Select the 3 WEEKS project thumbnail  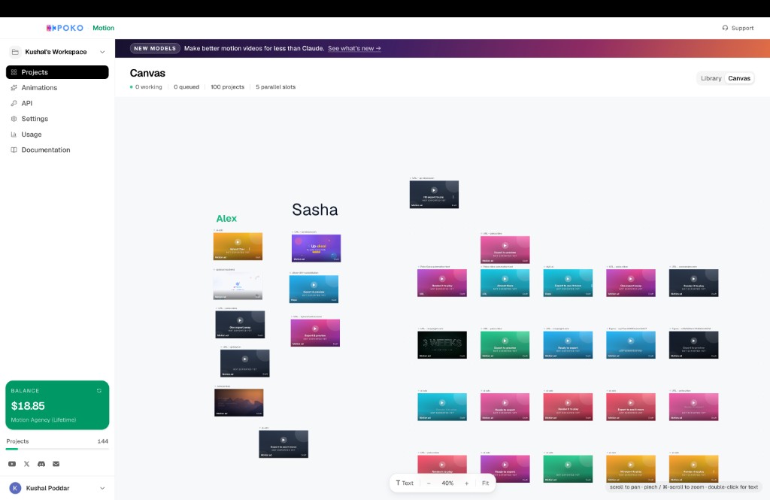point(442,345)
